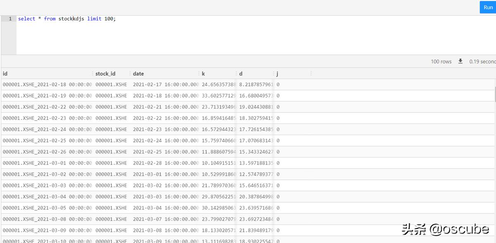Sort by the id column header
Viewport: 496px width, 243px height.
click(x=5, y=74)
